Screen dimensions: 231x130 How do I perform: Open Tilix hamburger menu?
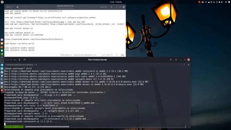[176, 60]
